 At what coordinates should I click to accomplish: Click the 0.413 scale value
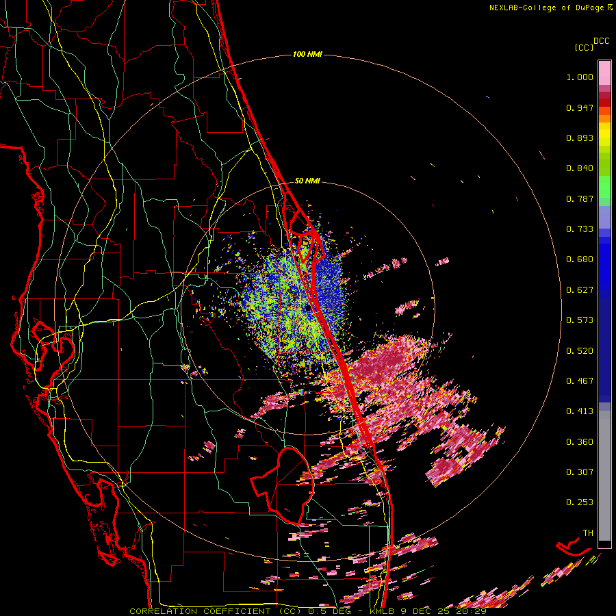(580, 411)
